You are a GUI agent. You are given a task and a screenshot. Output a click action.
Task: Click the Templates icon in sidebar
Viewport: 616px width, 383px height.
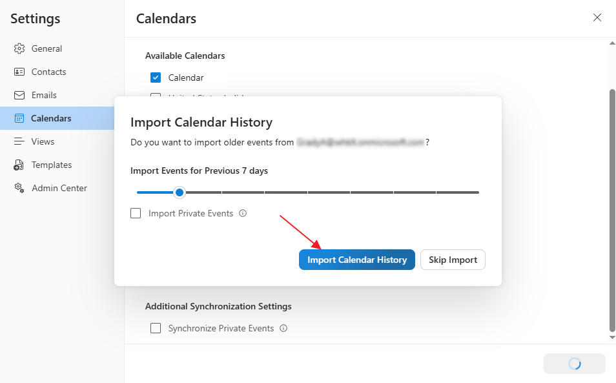click(x=19, y=165)
